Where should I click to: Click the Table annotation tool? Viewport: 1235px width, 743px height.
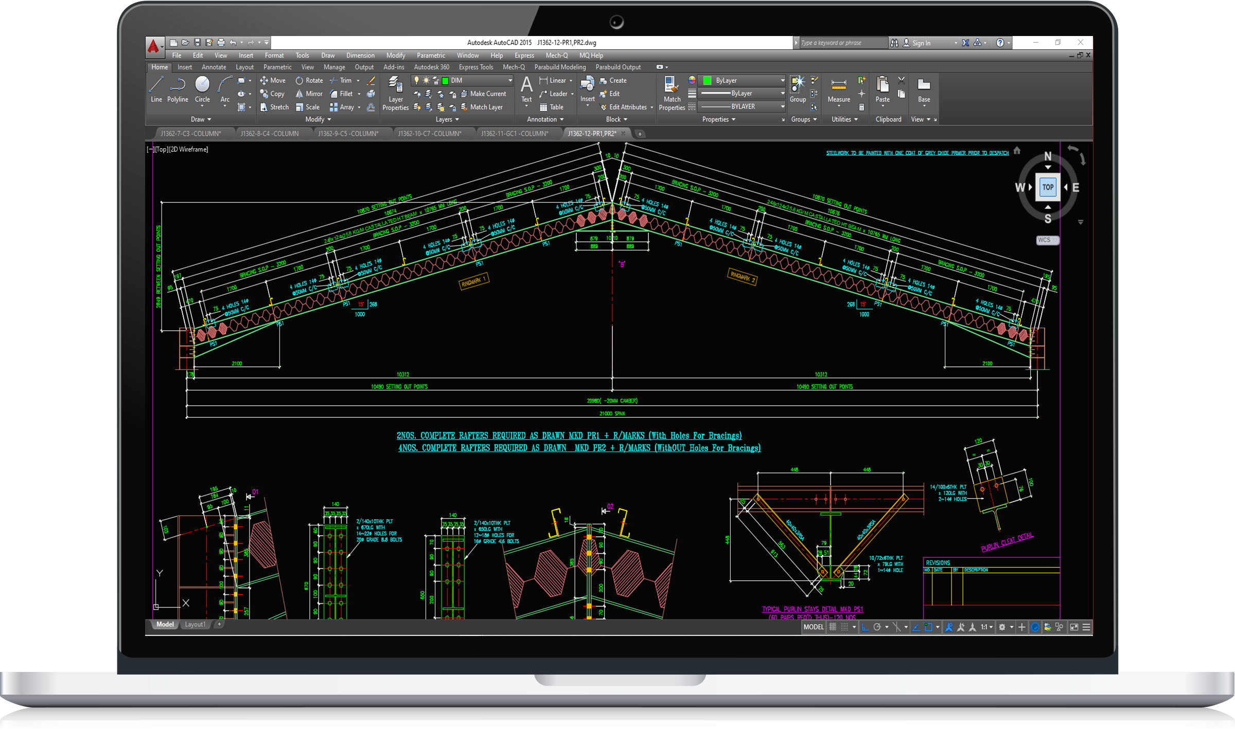(x=551, y=107)
